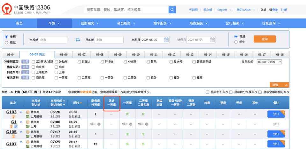Click the G1 first class waitlist icon
This screenshot has width=306, height=149.
131,124
